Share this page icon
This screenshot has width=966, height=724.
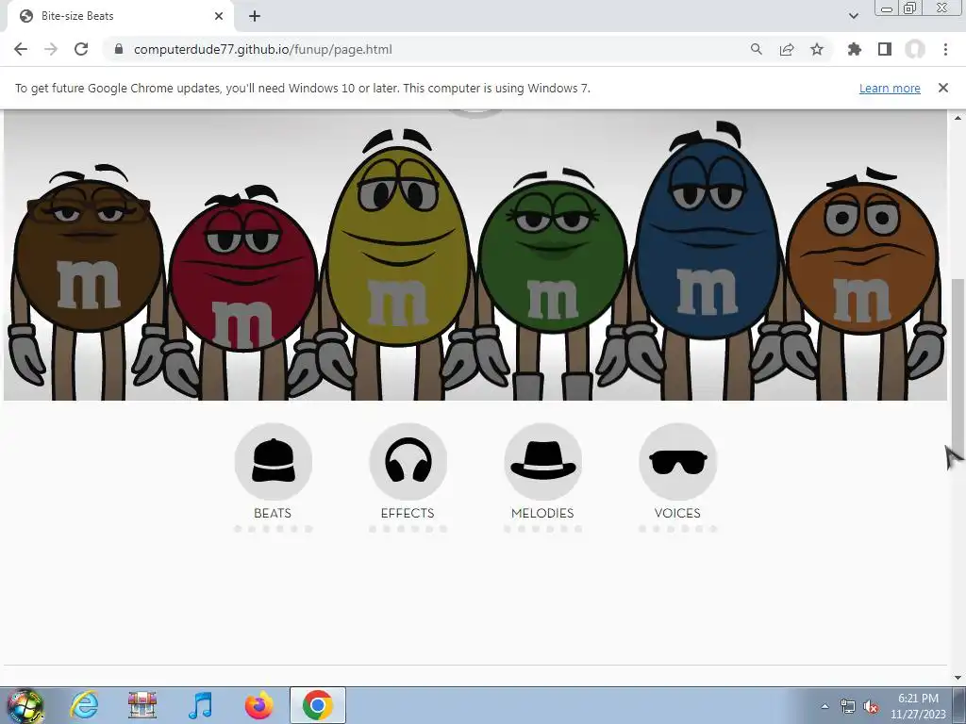click(786, 49)
